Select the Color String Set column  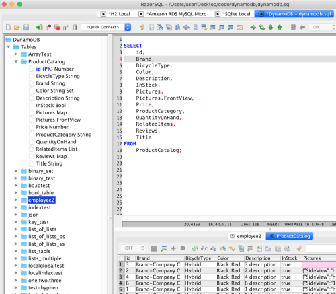tap(54, 91)
